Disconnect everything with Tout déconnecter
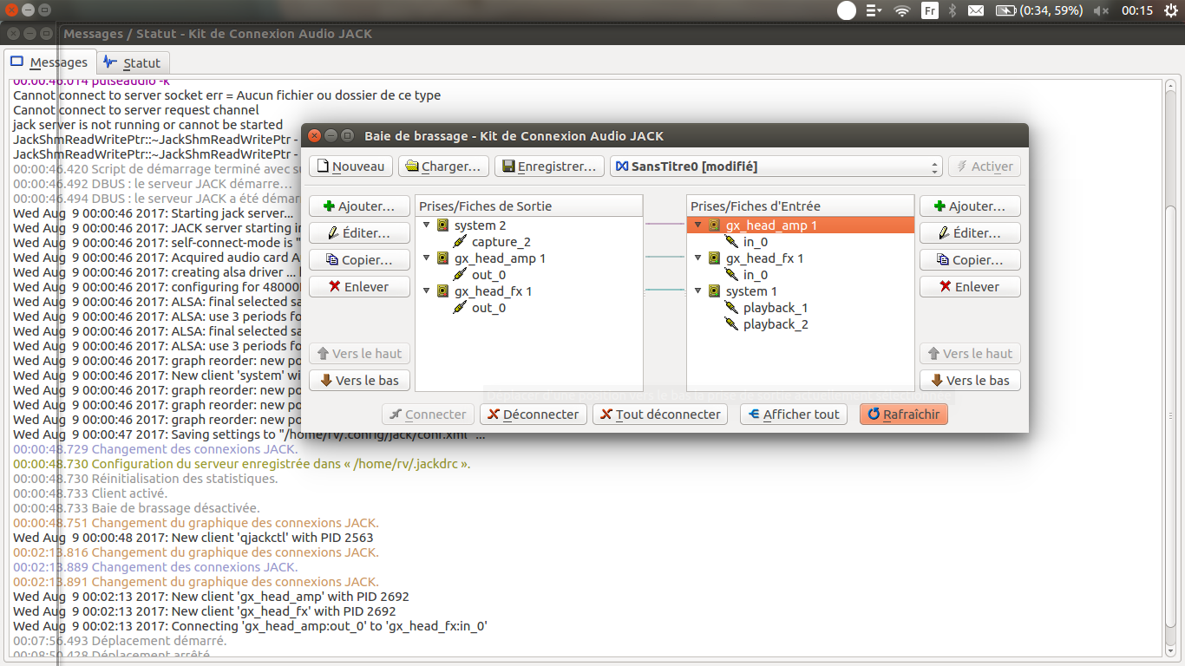The image size is (1185, 666). tap(662, 415)
